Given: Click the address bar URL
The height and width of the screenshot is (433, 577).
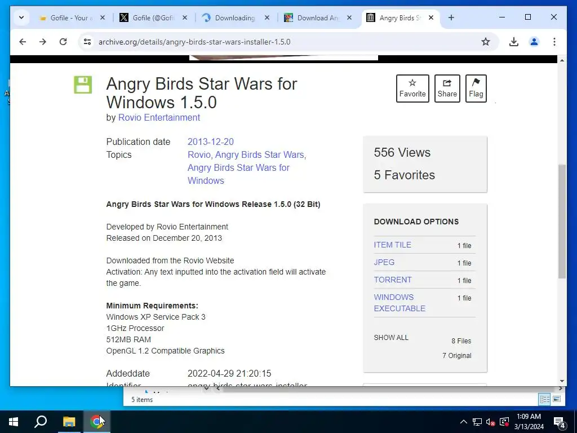Looking at the screenshot, I should (x=194, y=42).
